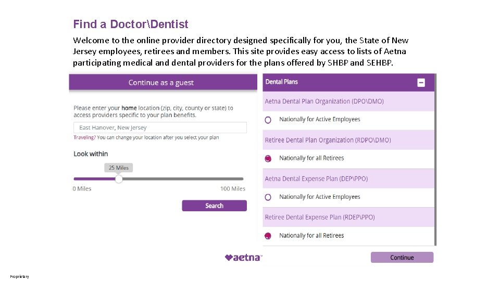Open Retiree Dental Plan Organization (RDPO\DMO) section

(x=348, y=140)
